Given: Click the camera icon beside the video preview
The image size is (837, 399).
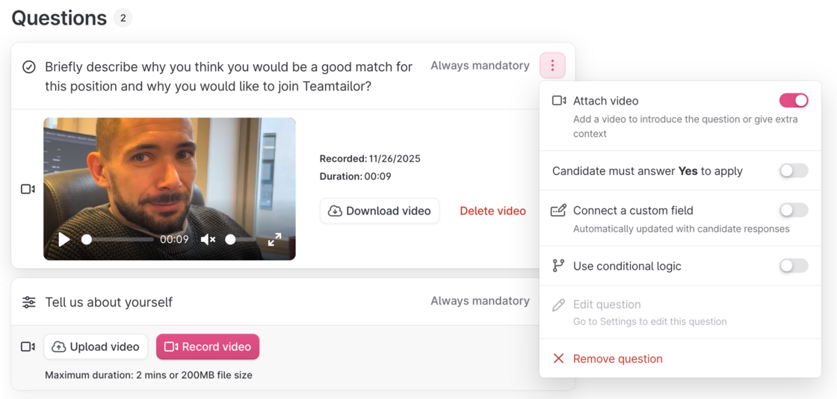Looking at the screenshot, I should [28, 189].
